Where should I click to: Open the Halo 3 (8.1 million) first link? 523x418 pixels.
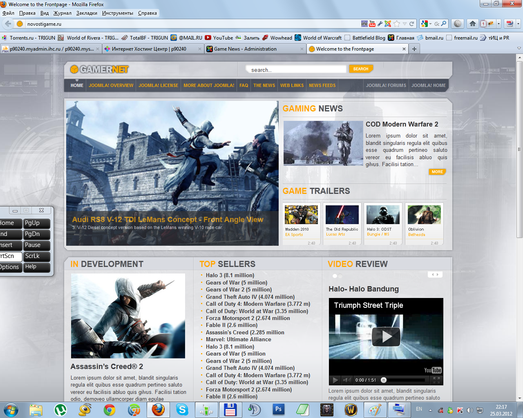point(230,276)
